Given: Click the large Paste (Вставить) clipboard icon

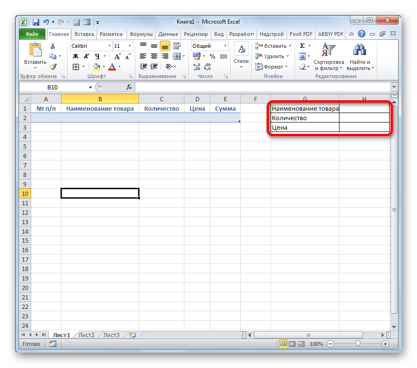Looking at the screenshot, I should [35, 50].
